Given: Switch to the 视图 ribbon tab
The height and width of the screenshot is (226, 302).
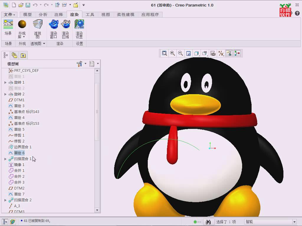Looking at the screenshot, I should 106,15.
